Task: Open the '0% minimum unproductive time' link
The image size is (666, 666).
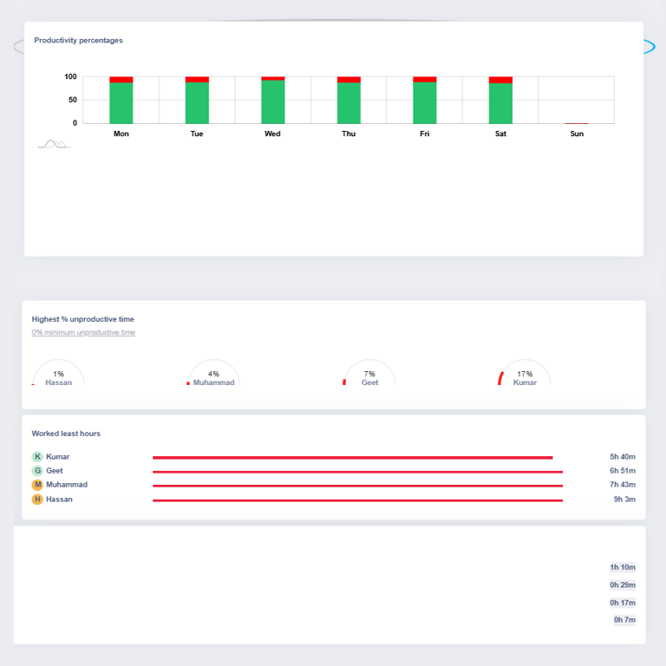Action: click(x=83, y=332)
